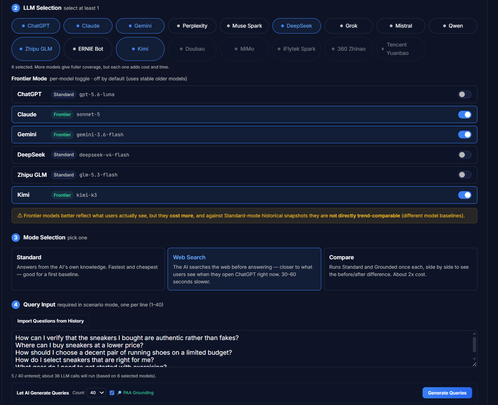Enable Frontier mode for DeepSeek
The height and width of the screenshot is (405, 498).
[465, 155]
